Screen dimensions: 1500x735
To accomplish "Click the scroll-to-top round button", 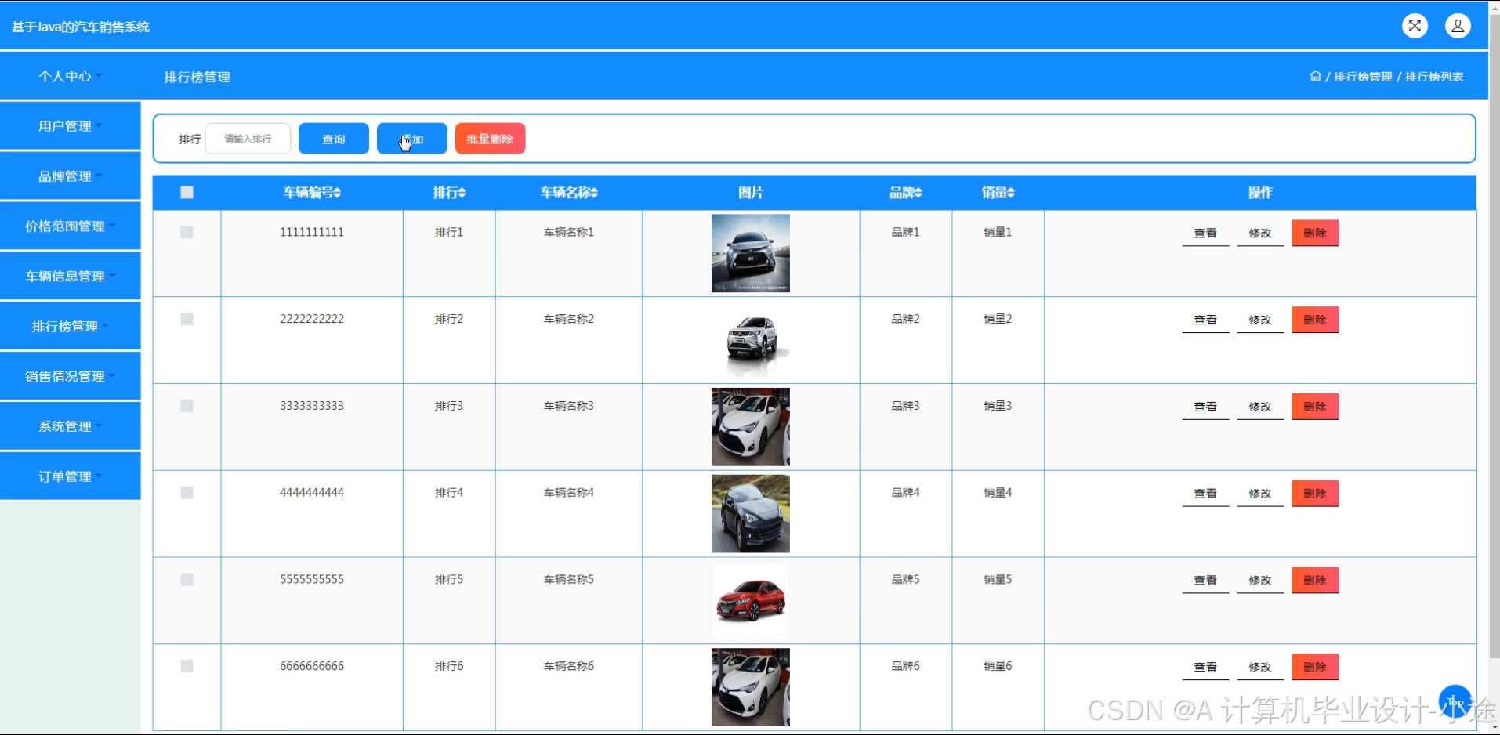I will (1455, 701).
